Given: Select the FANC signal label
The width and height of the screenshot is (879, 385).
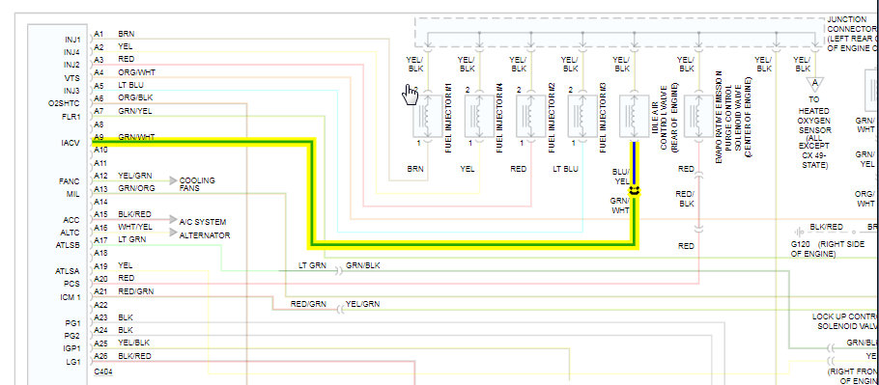Looking at the screenshot, I should (71, 181).
